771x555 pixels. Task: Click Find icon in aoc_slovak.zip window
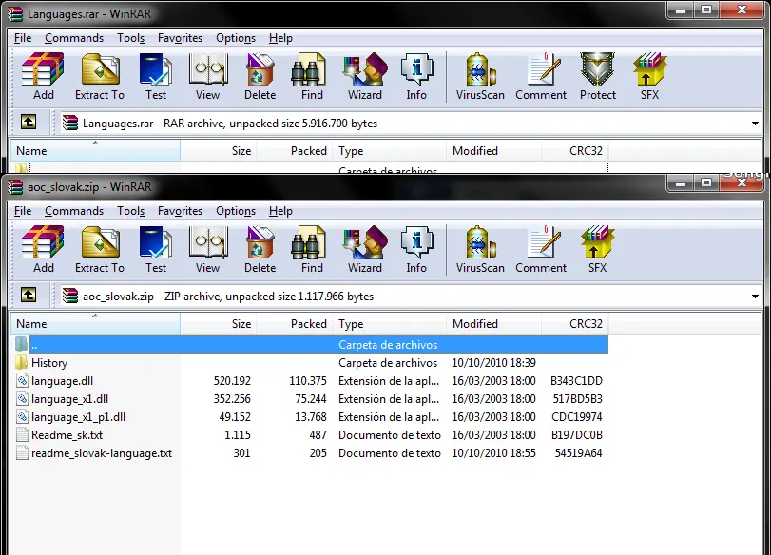[312, 249]
